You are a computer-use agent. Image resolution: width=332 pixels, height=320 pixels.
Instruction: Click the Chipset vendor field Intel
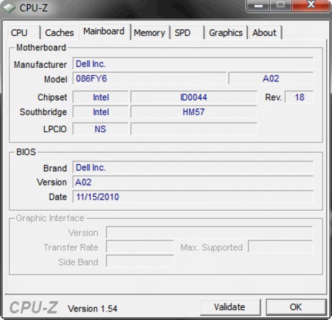tap(101, 97)
